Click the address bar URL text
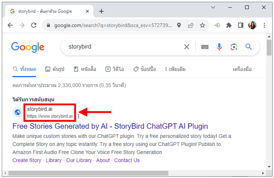 [113, 26]
